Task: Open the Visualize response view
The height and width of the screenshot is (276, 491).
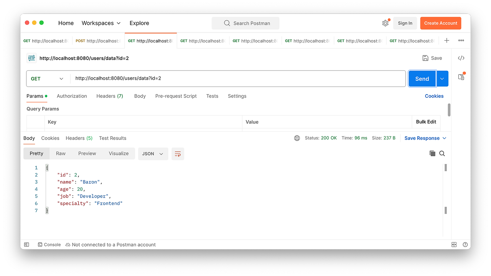Action: pos(119,154)
